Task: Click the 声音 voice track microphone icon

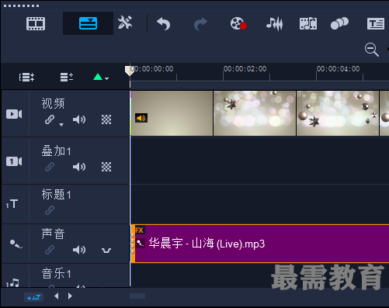Action: coord(16,244)
